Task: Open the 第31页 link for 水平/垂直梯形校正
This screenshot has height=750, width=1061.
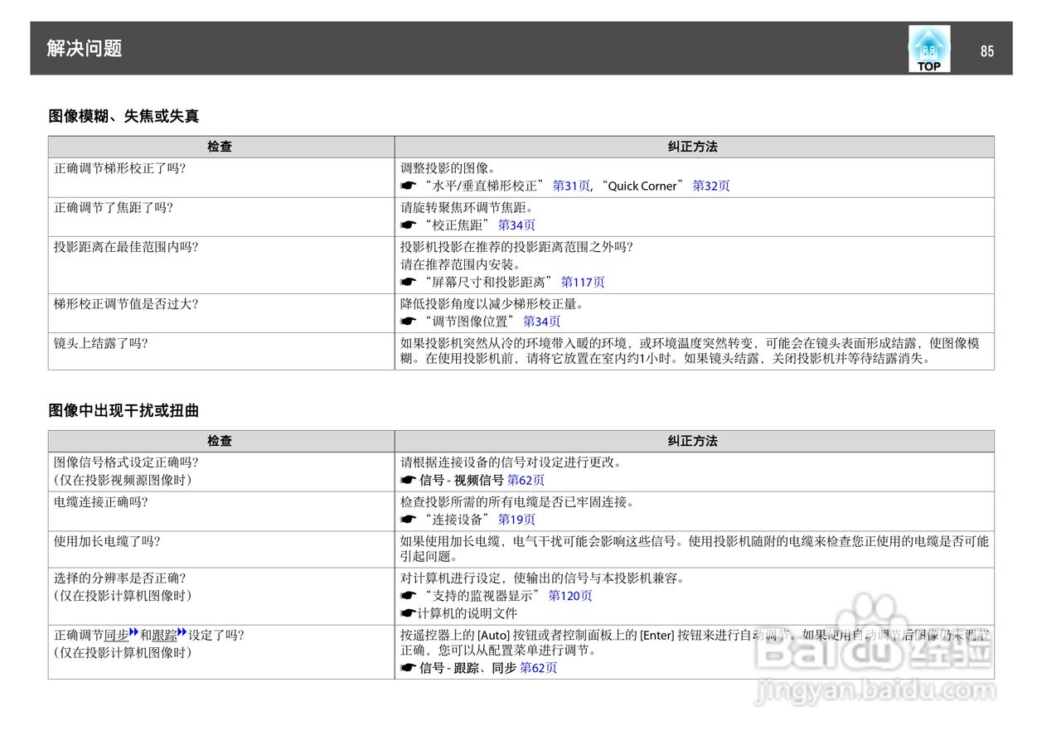Action: pyautogui.click(x=571, y=186)
